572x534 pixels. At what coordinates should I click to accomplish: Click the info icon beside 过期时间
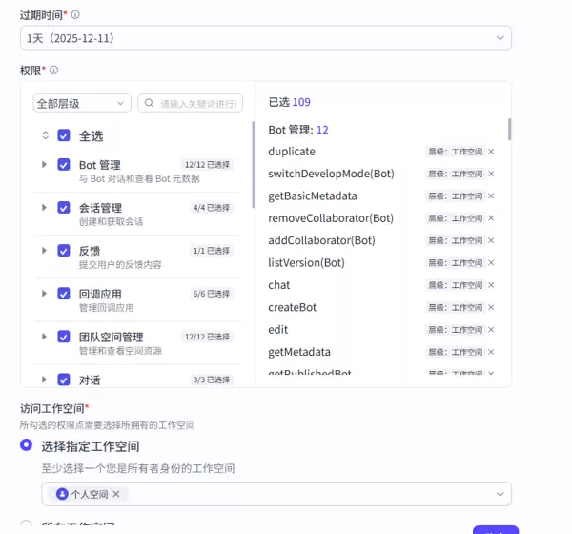point(76,15)
